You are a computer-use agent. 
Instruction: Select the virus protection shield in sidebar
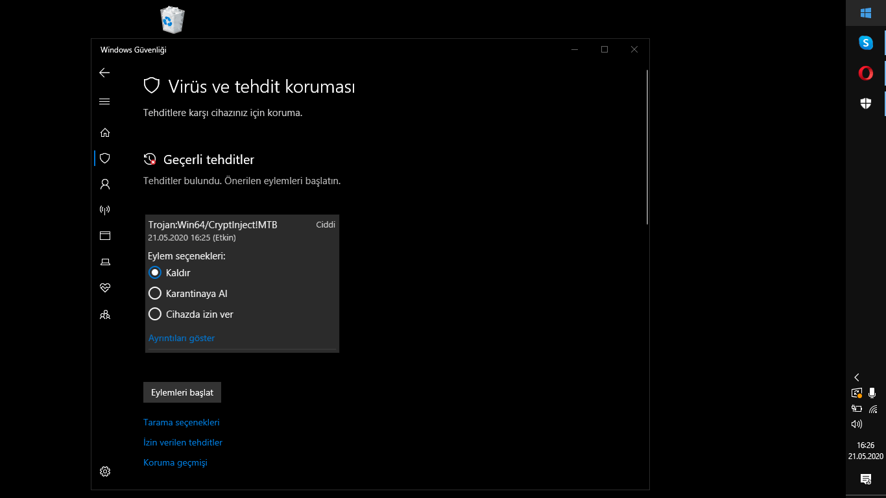[x=105, y=158]
